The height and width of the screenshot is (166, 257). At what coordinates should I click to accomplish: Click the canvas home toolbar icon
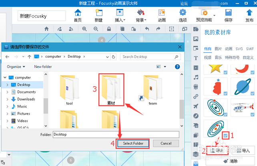[x=46, y=29]
